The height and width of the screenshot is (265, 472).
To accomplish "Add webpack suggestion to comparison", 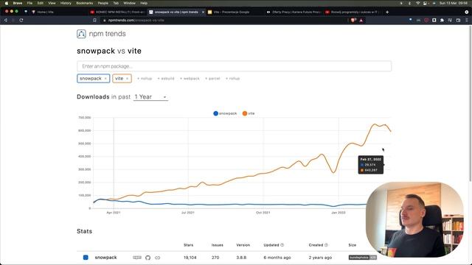I will (190, 79).
